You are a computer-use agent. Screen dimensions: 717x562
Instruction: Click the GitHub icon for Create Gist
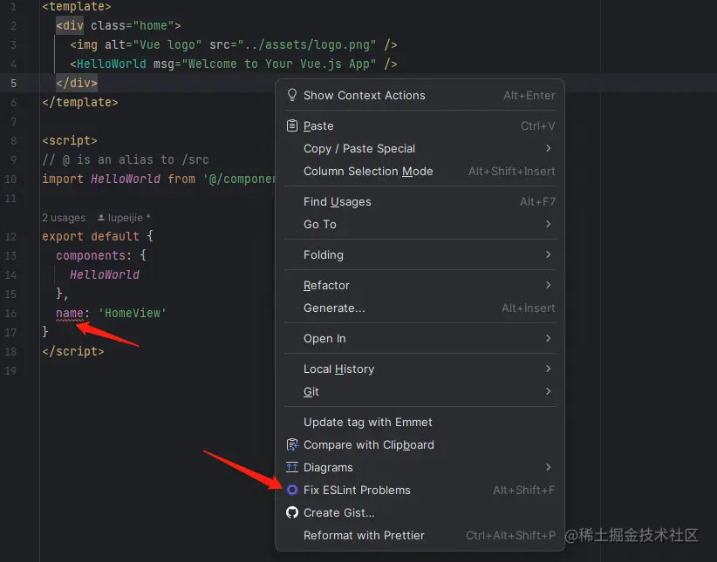291,512
